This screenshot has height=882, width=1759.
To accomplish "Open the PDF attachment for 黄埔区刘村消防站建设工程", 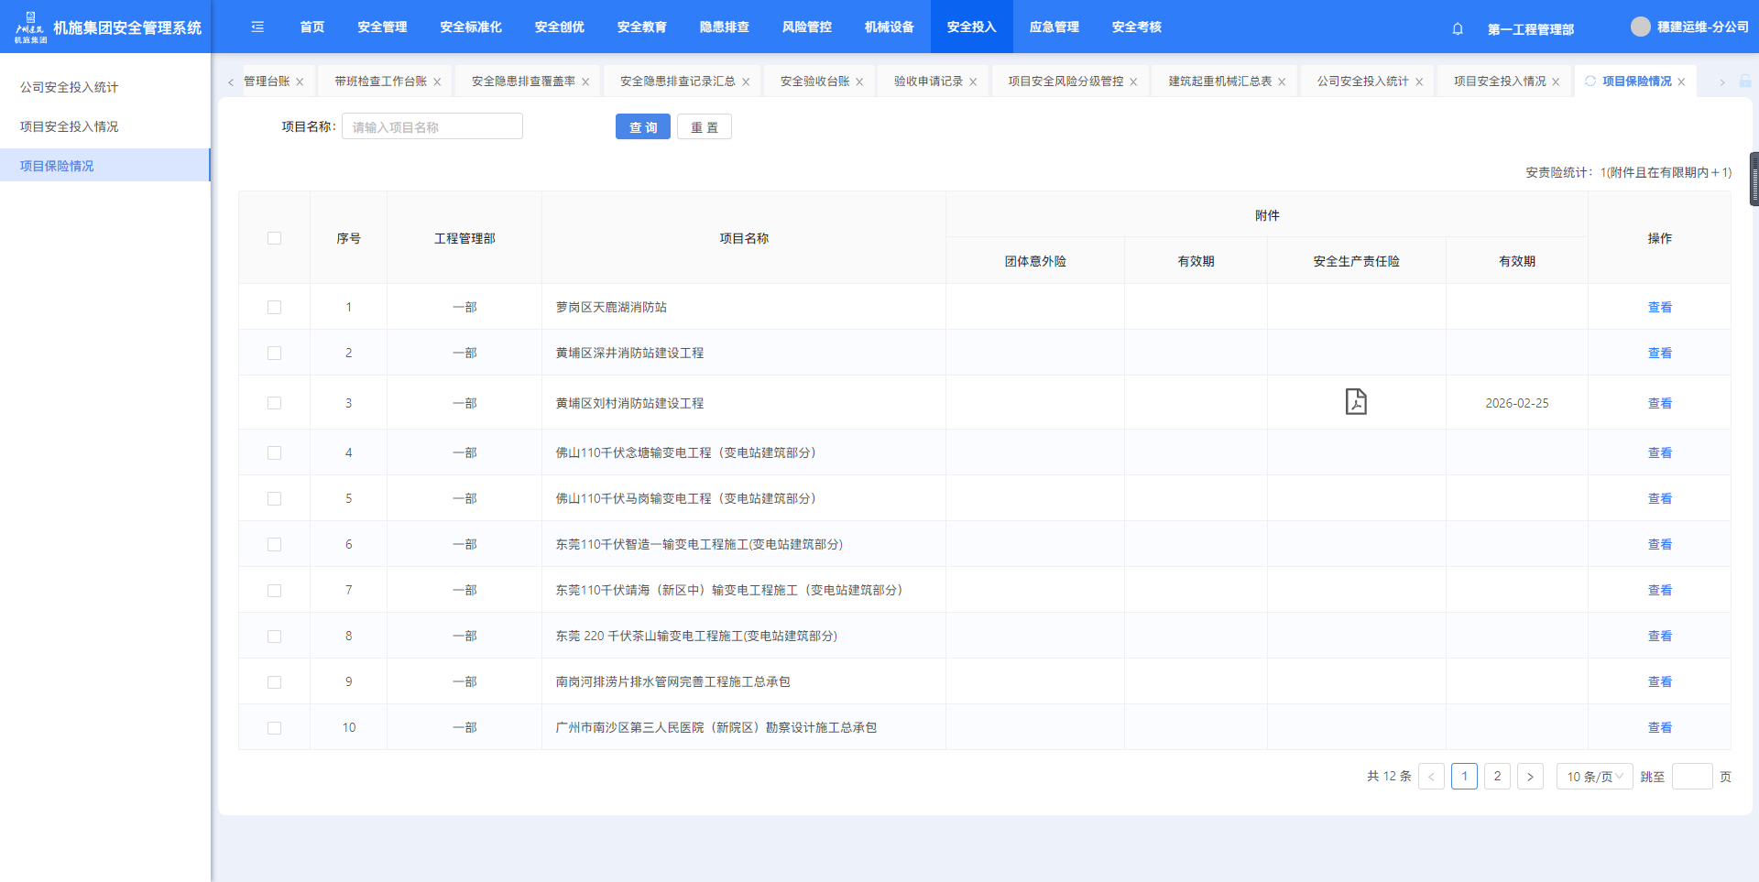I will (x=1356, y=402).
